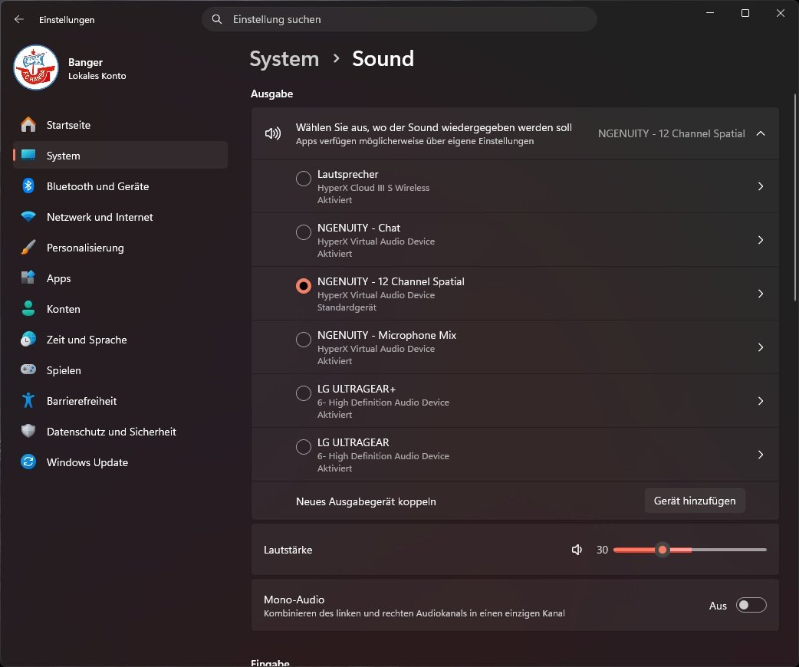The height and width of the screenshot is (667, 799).
Task: Open NGENUITY - Chat properties chevron
Action: click(761, 240)
